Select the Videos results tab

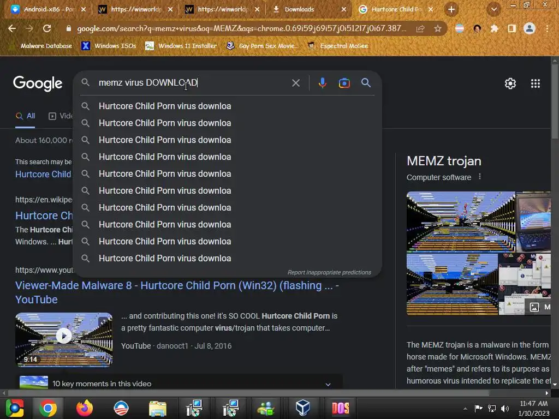61,116
